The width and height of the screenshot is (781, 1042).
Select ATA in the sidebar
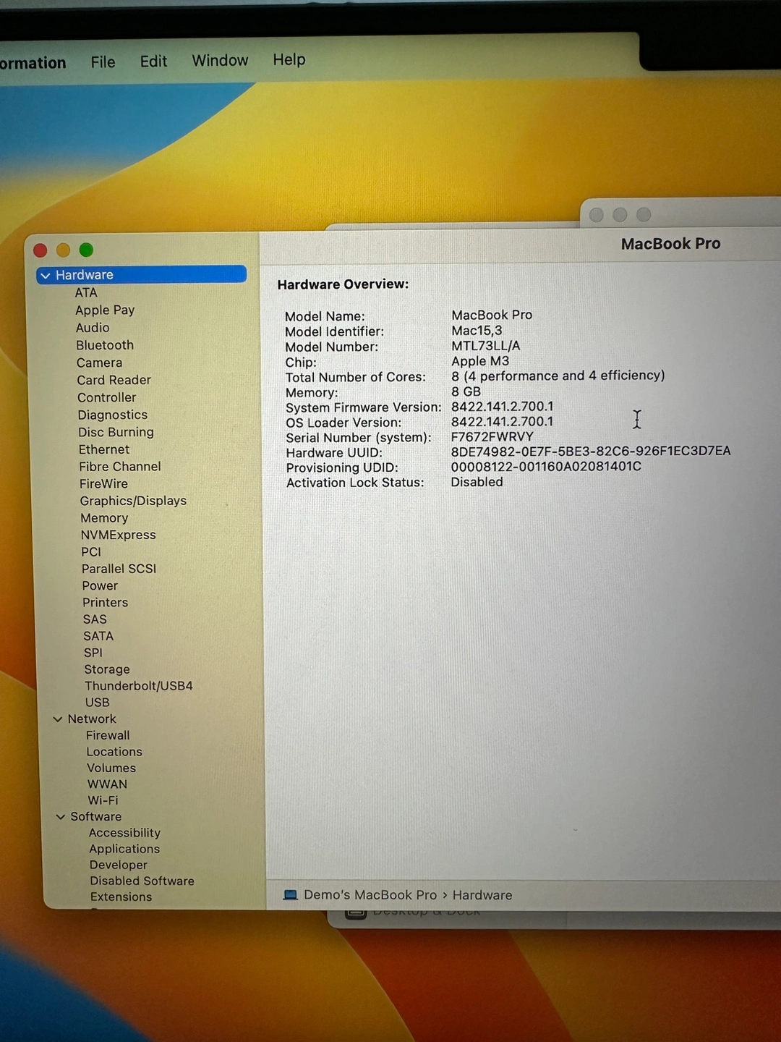86,293
